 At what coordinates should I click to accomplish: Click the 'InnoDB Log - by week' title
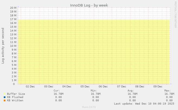click(89, 5)
